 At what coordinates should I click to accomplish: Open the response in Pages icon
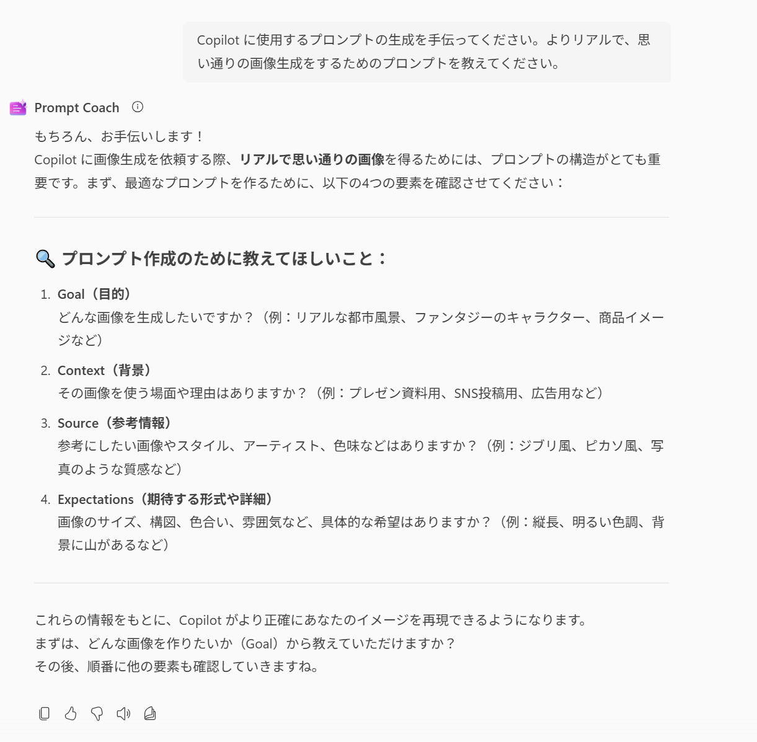[149, 713]
